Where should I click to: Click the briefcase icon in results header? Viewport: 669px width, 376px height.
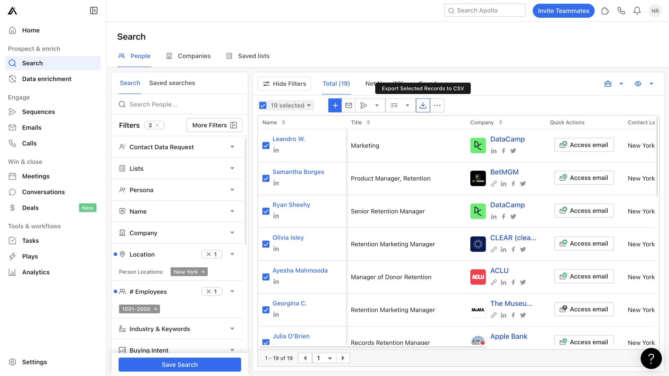tap(608, 84)
